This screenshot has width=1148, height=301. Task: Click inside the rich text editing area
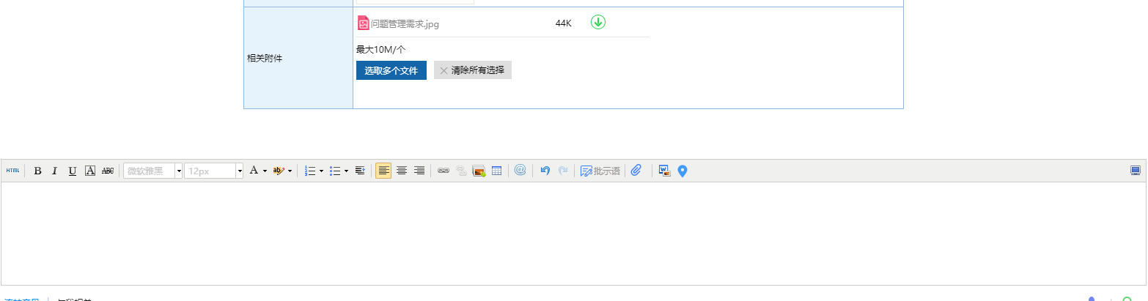pos(572,233)
